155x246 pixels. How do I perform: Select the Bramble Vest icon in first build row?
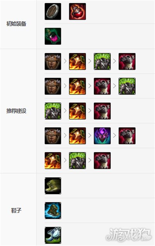tap(53, 61)
